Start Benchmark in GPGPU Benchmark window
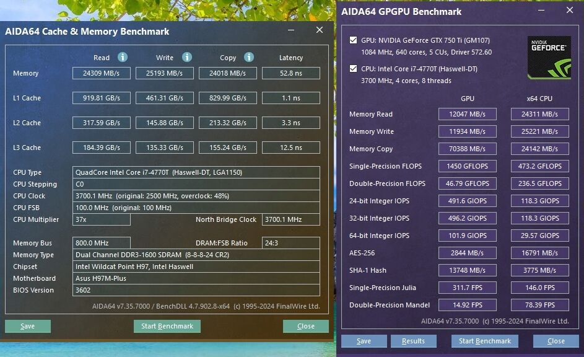 point(484,341)
